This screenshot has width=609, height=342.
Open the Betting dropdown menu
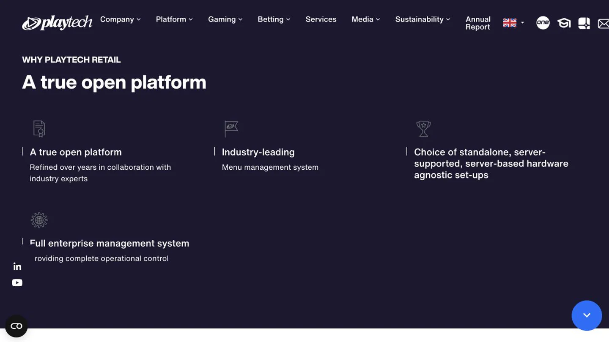pyautogui.click(x=274, y=19)
